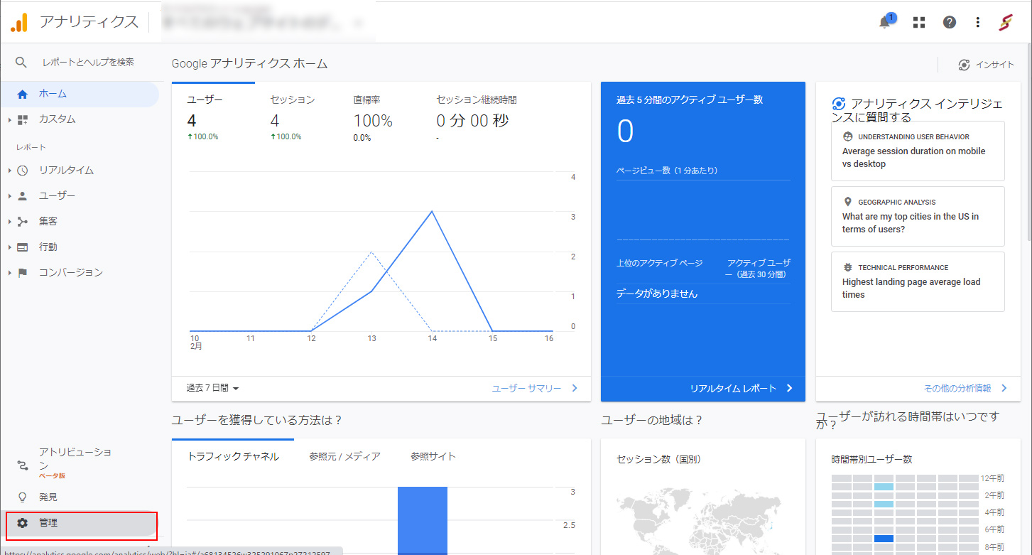Click the 集客 acquisition icon
The width and height of the screenshot is (1032, 555).
[23, 222]
